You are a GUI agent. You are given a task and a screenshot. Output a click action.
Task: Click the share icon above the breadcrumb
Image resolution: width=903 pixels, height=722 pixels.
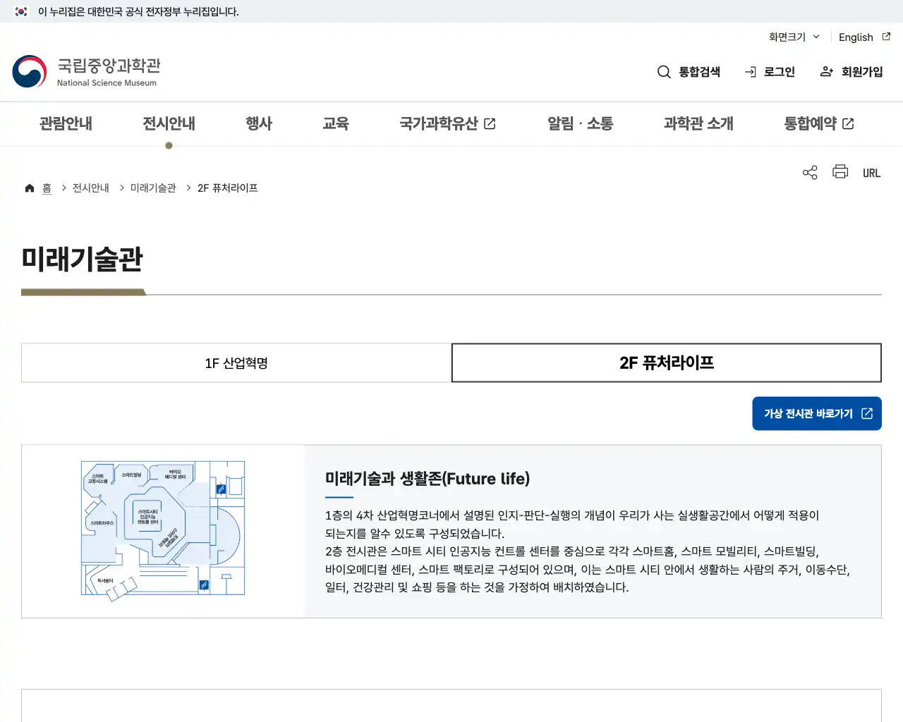pos(809,172)
